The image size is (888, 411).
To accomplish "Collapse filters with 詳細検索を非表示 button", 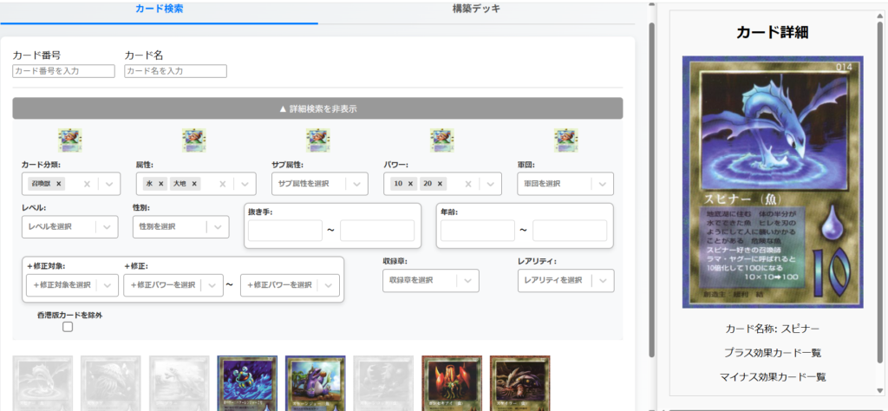I will 317,108.
